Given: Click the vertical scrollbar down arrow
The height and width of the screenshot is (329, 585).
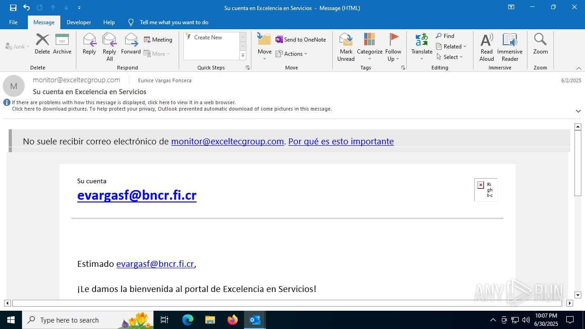Looking at the screenshot, I should tap(578, 295).
